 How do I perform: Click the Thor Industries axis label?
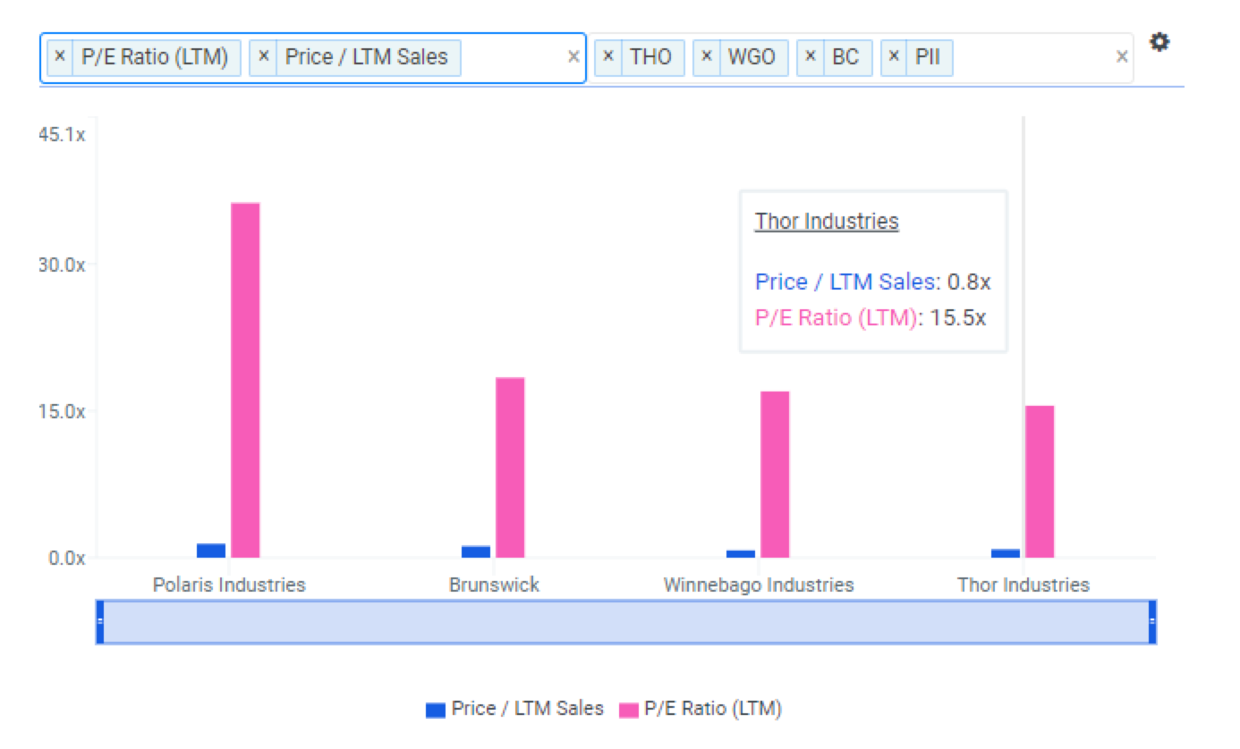click(1023, 585)
